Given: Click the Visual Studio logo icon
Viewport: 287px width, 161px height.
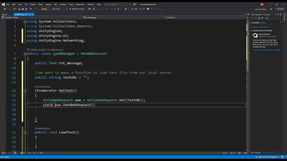Looking at the screenshot, I should coord(3,4).
